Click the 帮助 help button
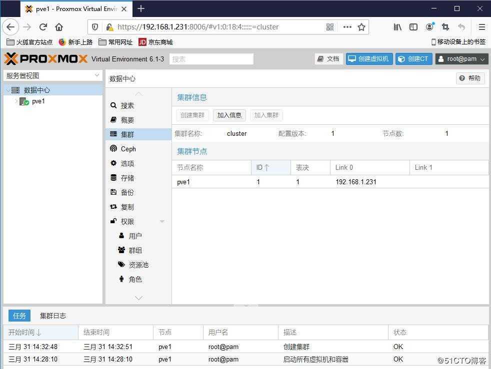The image size is (491, 369). point(470,78)
